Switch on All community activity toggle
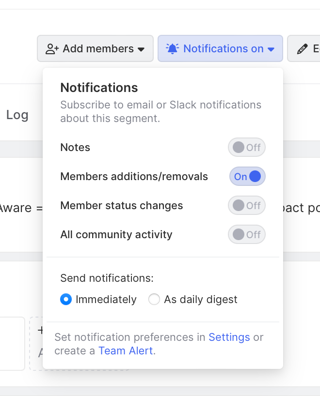This screenshot has height=396, width=320. (x=247, y=235)
